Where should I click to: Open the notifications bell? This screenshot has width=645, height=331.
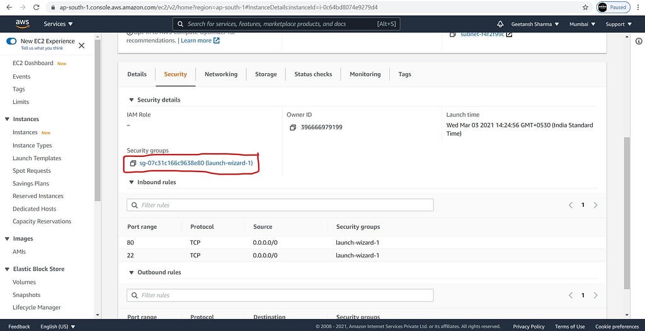500,24
